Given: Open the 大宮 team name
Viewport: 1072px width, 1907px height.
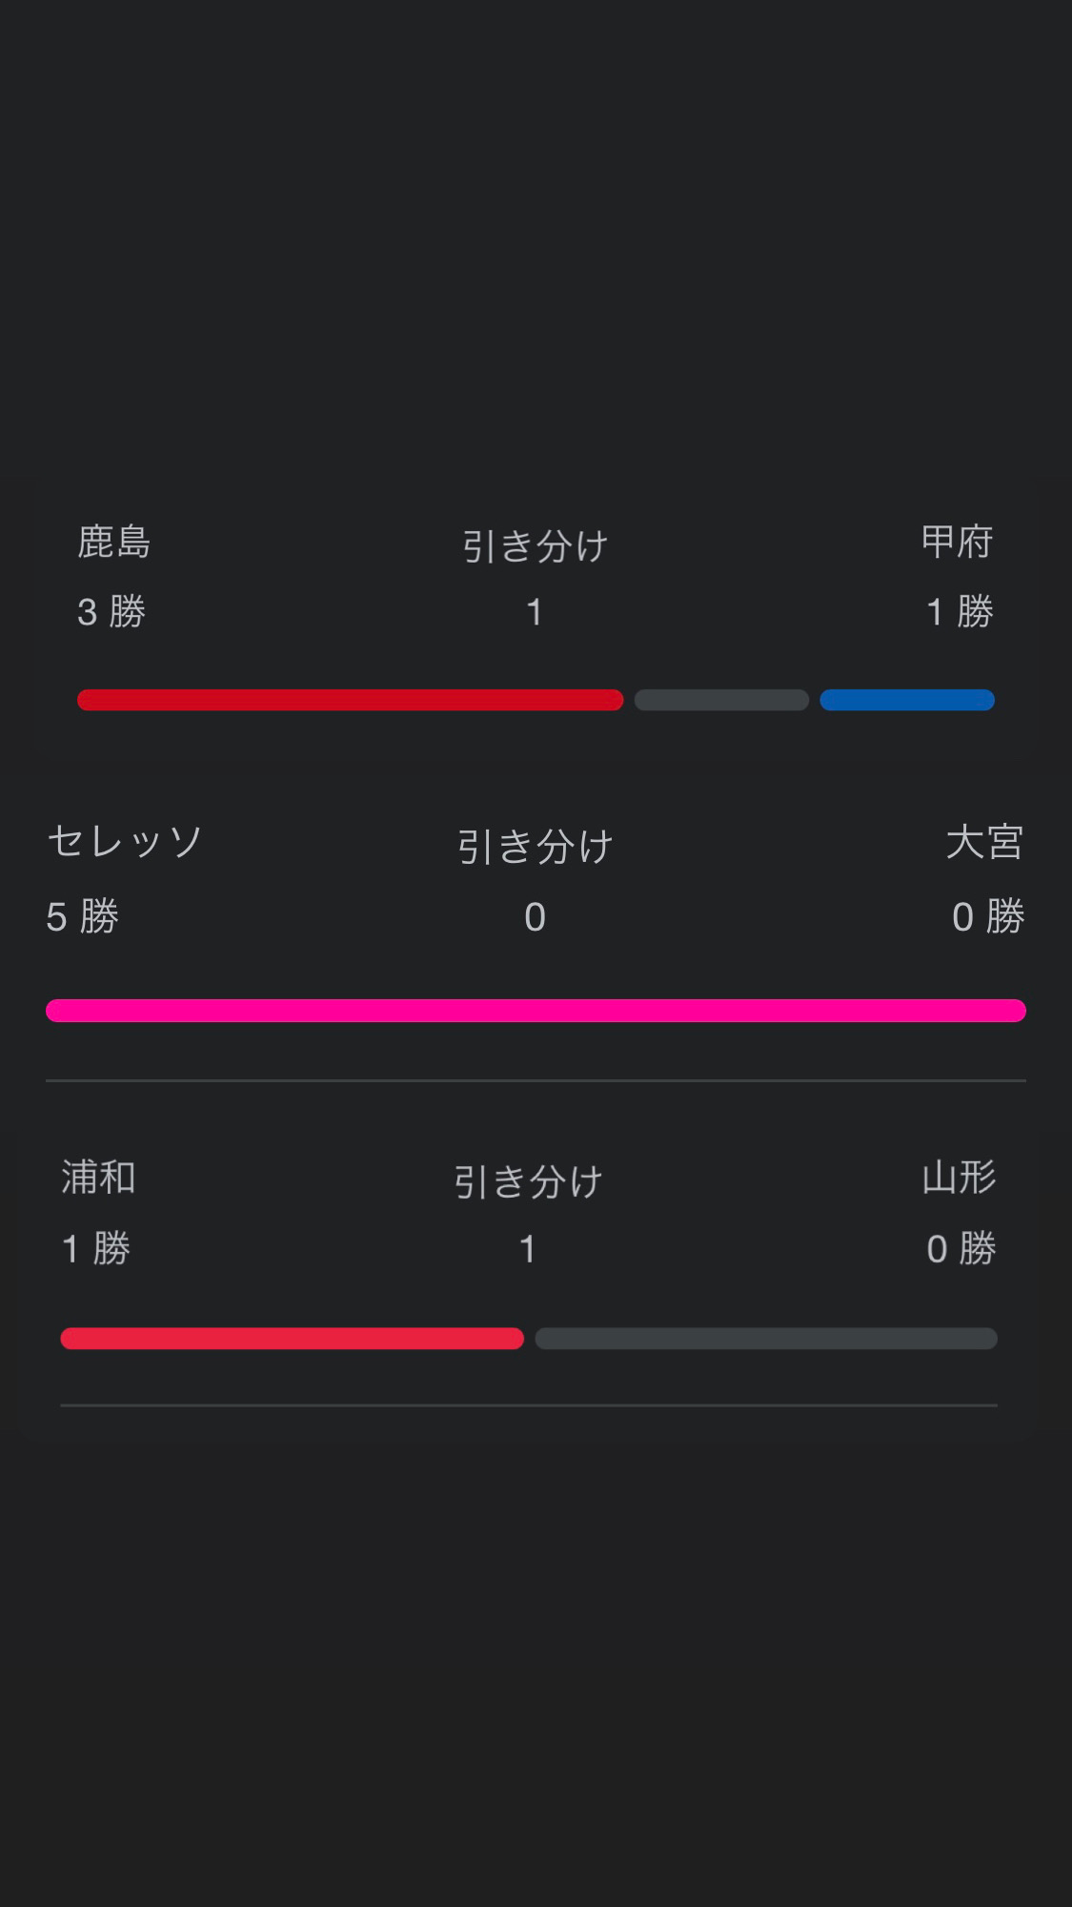Looking at the screenshot, I should (984, 843).
